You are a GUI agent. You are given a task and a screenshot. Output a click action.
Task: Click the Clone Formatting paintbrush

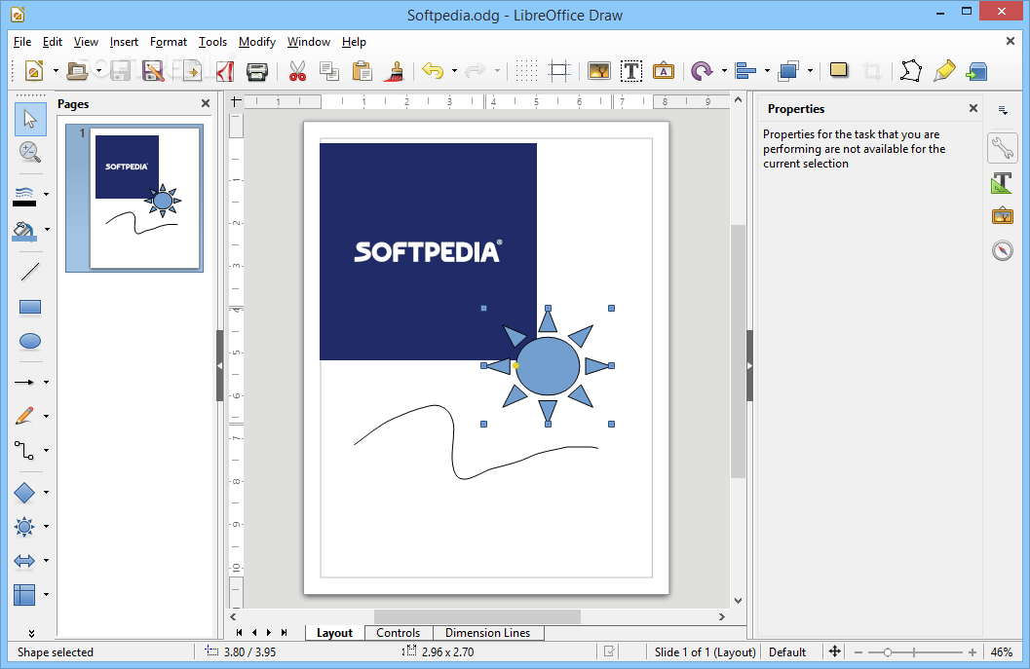pos(395,71)
